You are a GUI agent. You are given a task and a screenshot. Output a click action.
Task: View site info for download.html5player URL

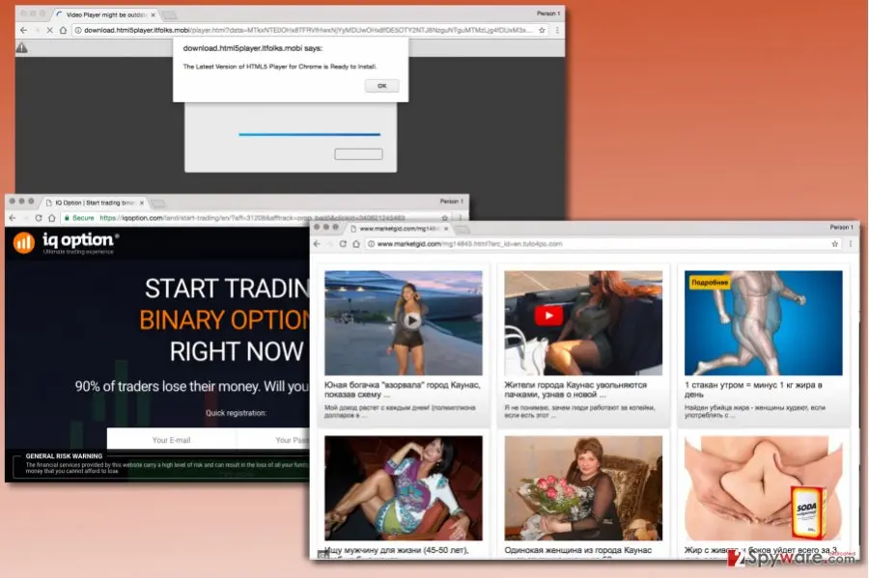click(78, 31)
